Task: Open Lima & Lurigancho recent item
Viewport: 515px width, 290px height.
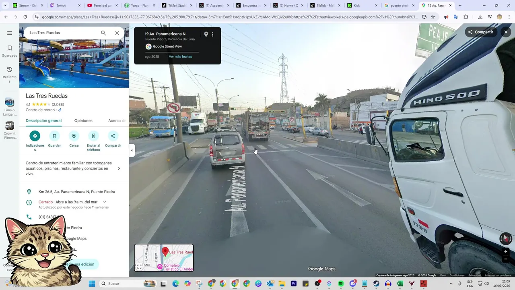Action: point(10,107)
